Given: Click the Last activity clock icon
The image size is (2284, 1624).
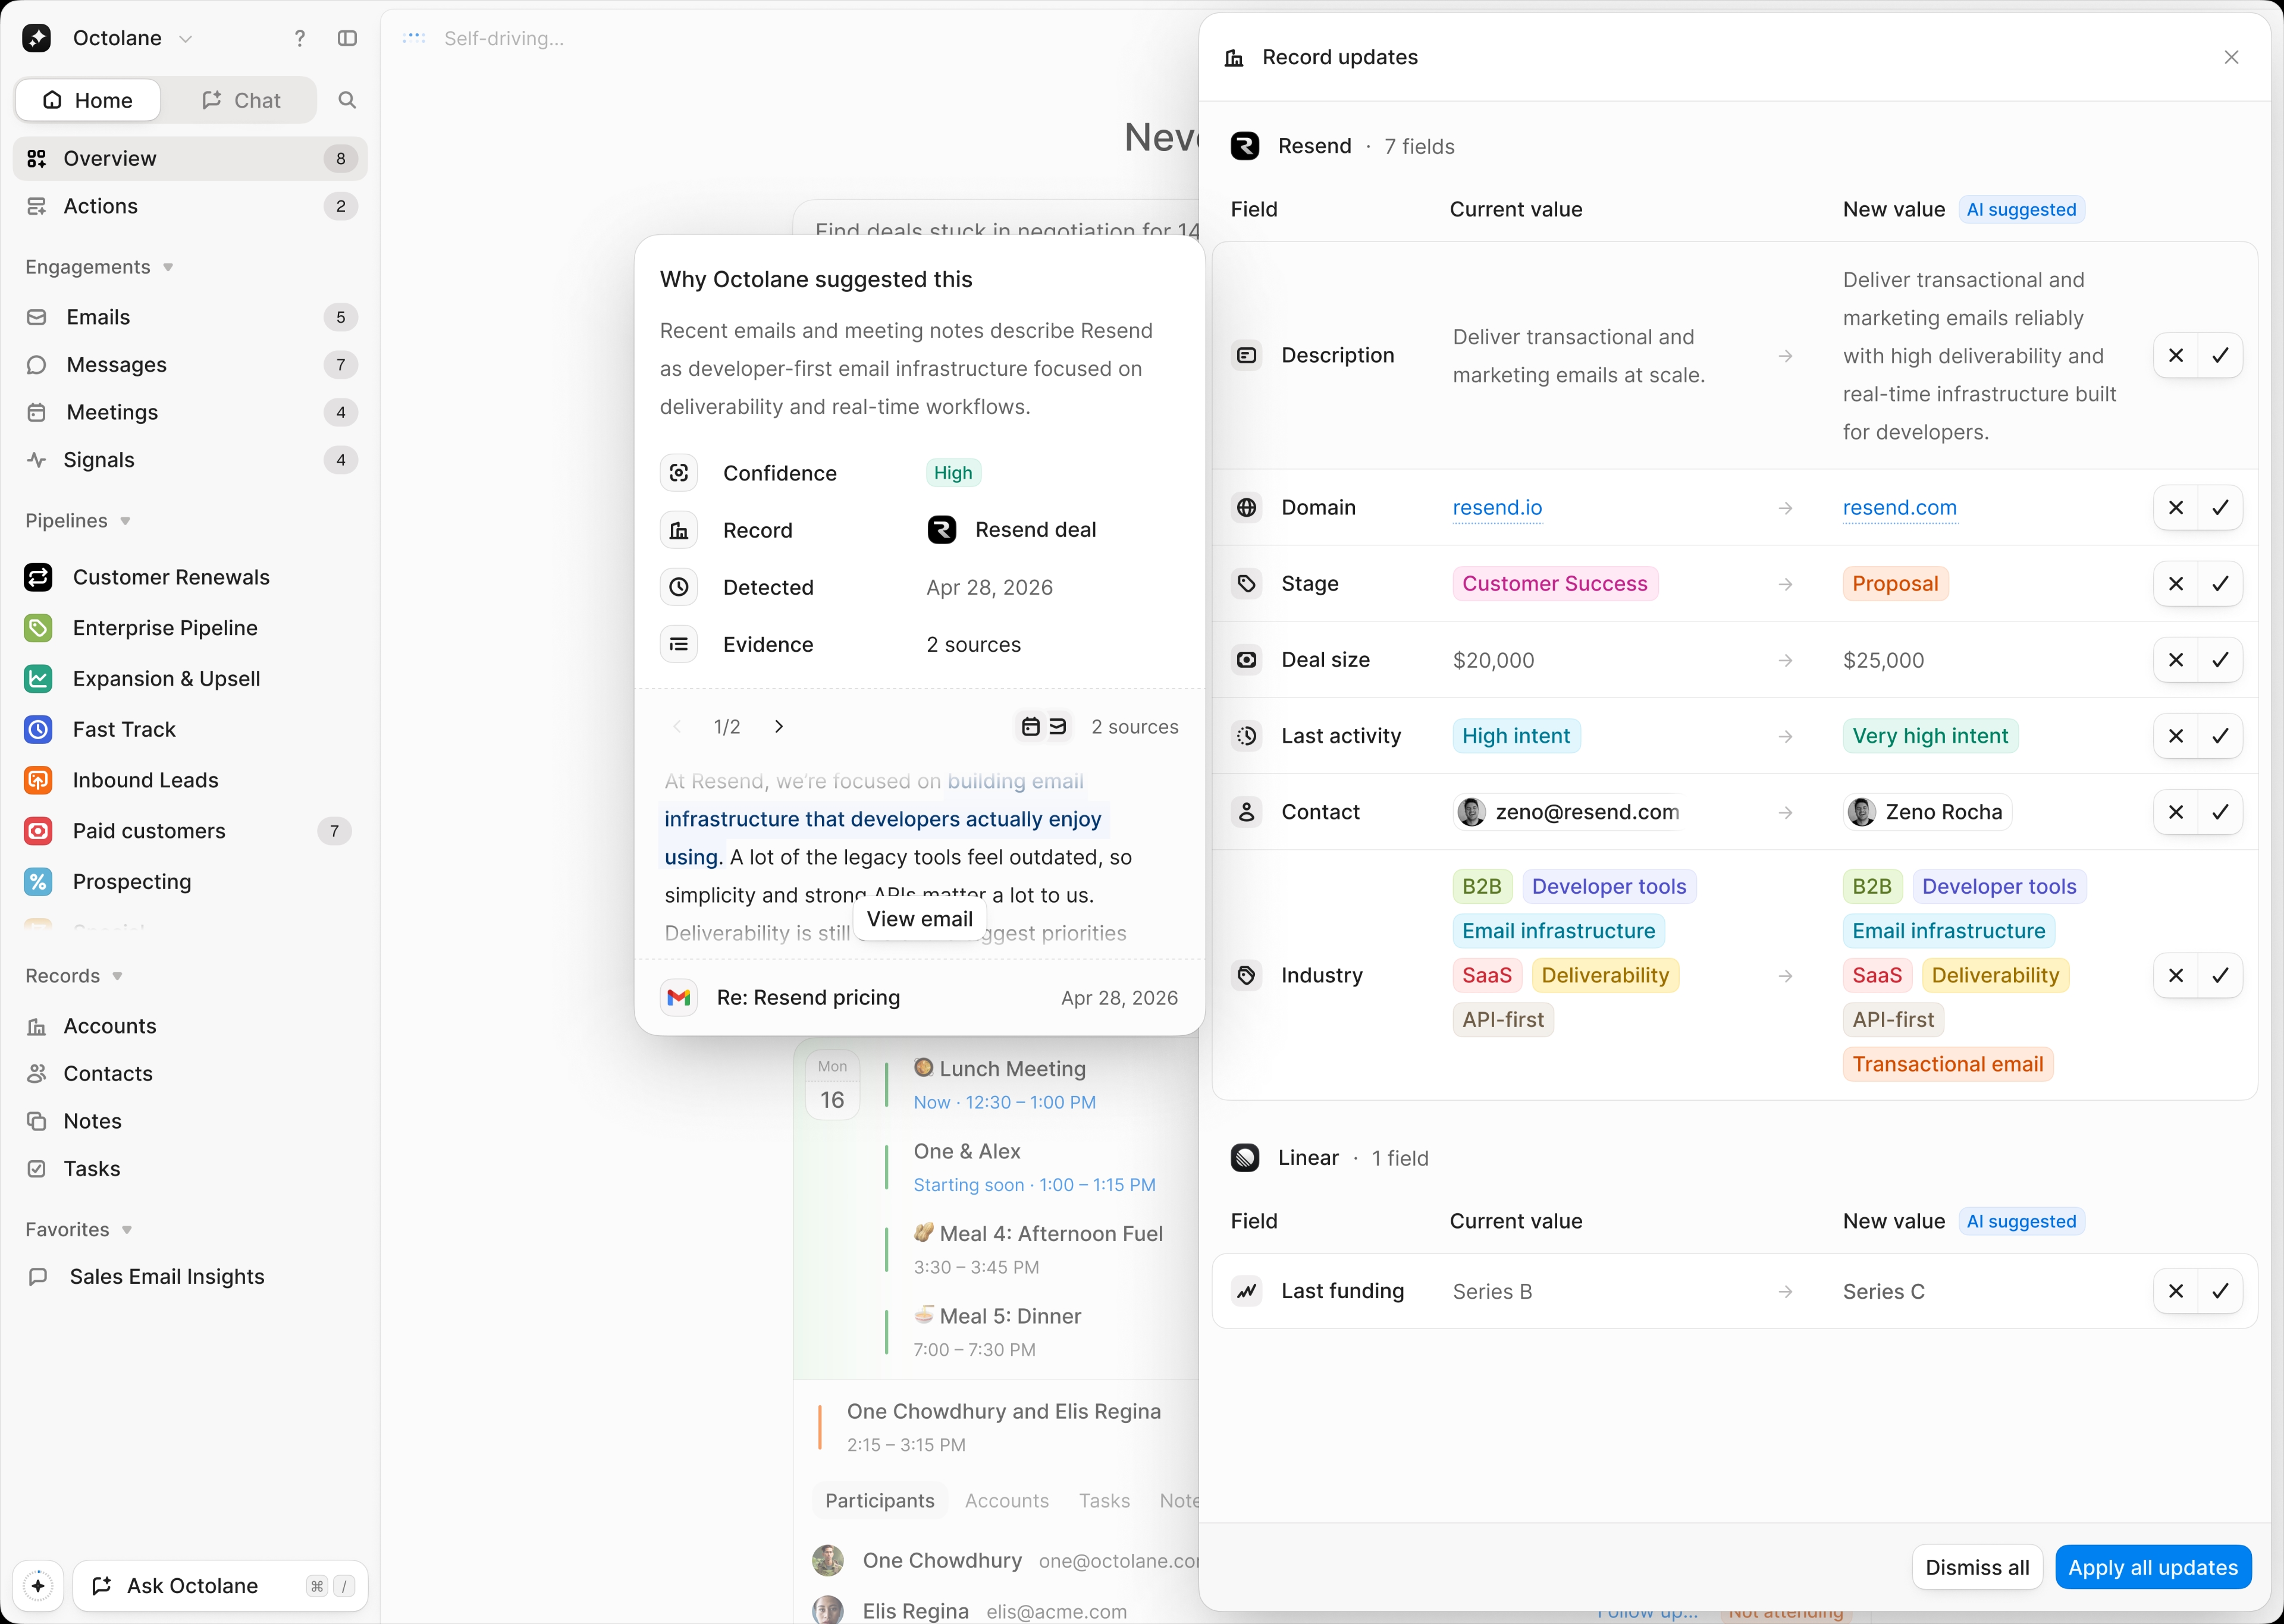Looking at the screenshot, I should pyautogui.click(x=1247, y=736).
